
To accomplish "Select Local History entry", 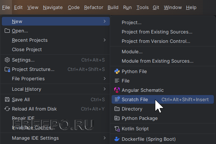I will pyautogui.click(x=56, y=89).
